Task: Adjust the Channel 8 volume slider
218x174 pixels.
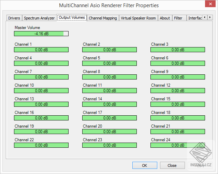Action: [110, 77]
